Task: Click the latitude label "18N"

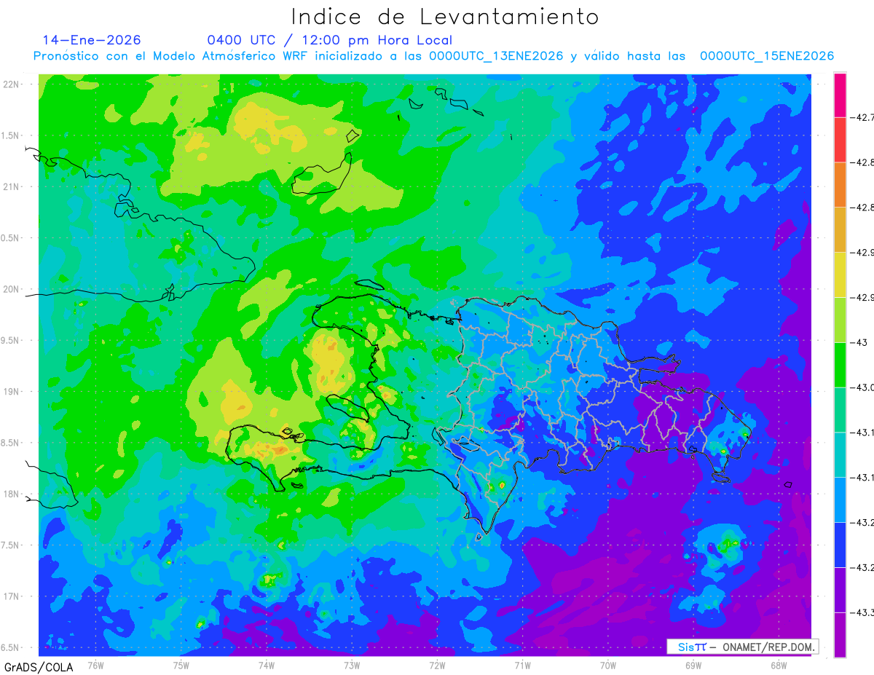Action: click(12, 494)
